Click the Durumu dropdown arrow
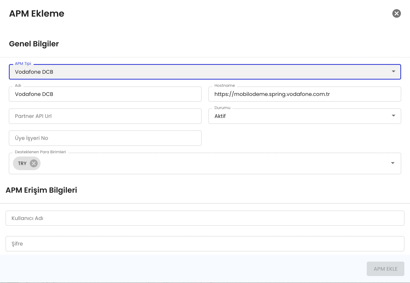Screen dimensions: 410x283 393,116
